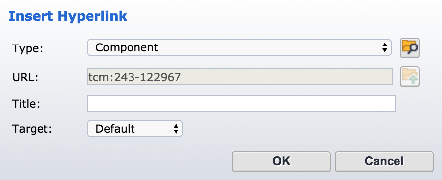
Task: Click the Type: label
Action: pyautogui.click(x=27, y=49)
